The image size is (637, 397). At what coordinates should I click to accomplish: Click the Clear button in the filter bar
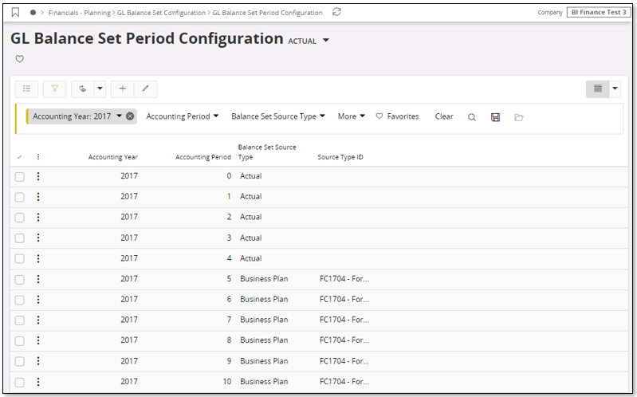[x=444, y=116]
